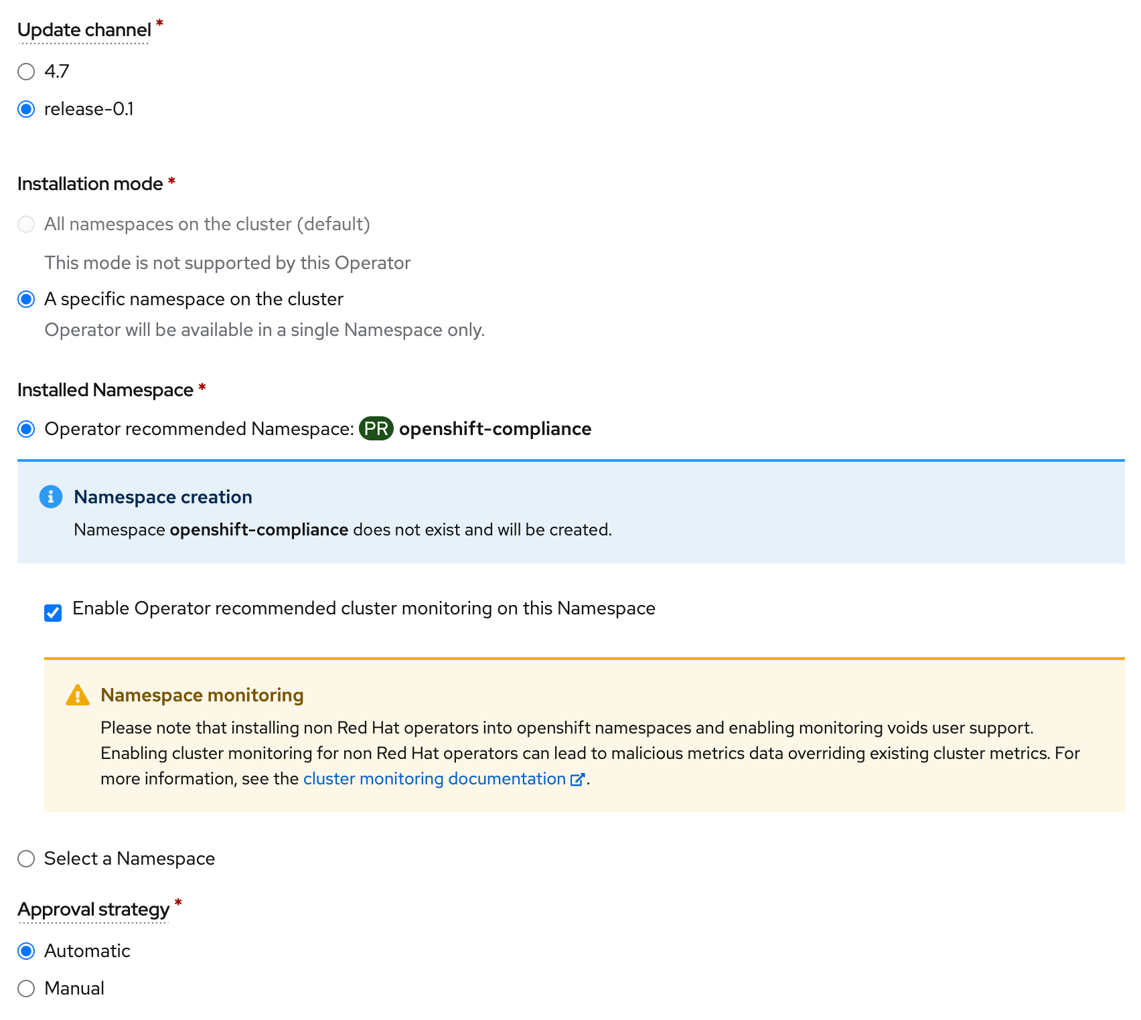Select All namespaces on the cluster option
The width and height of the screenshot is (1141, 1020).
point(26,224)
